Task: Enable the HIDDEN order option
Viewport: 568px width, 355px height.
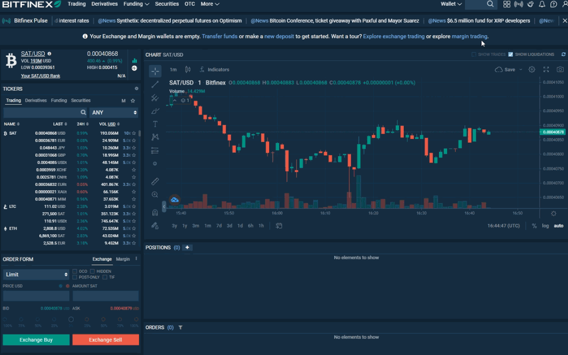Action: point(92,271)
